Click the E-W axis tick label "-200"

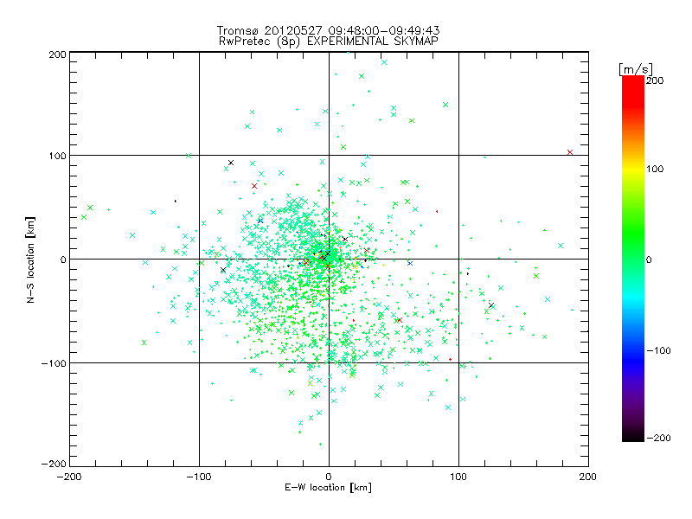pos(69,477)
